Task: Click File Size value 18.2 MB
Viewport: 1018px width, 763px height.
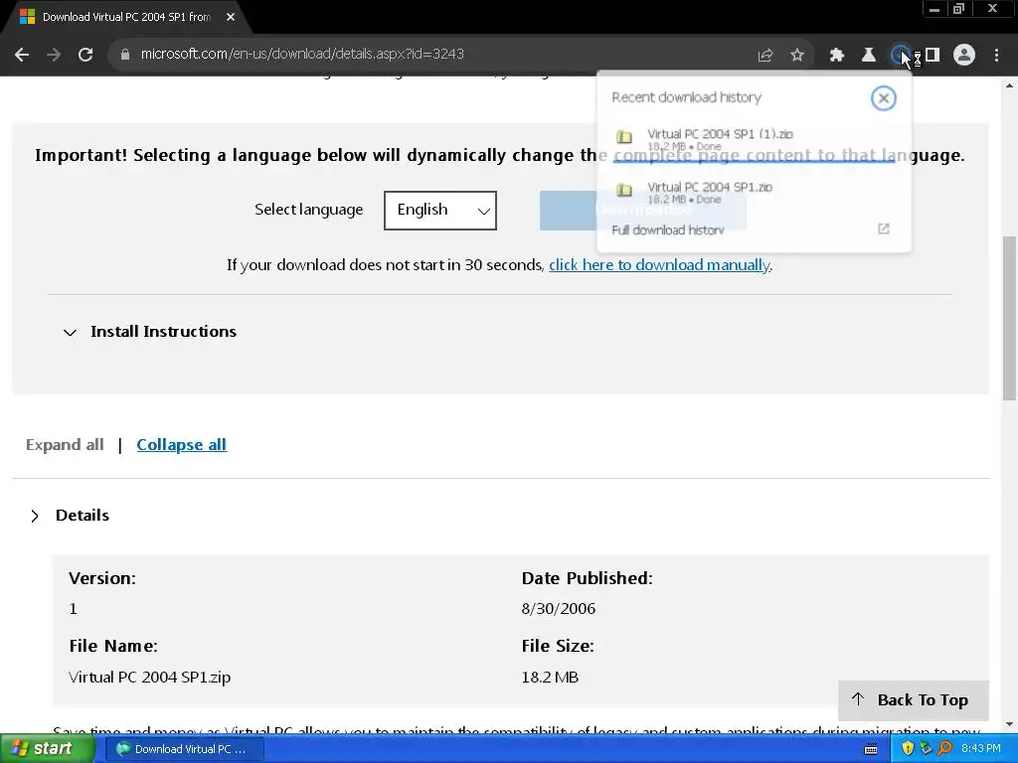Action: [550, 678]
